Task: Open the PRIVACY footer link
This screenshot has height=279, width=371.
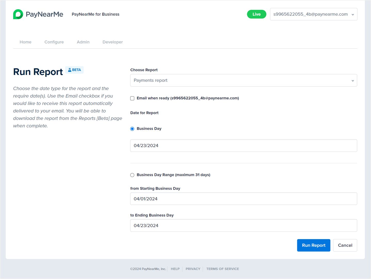Action: 193,269
